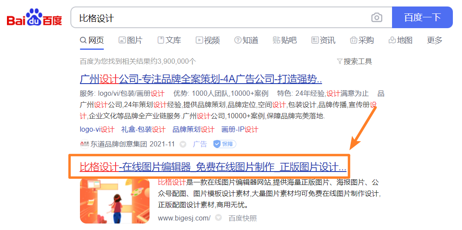Expand the dropdown arrow after www.bigesj.com
Screen dimensions: 462x230
tap(218, 218)
